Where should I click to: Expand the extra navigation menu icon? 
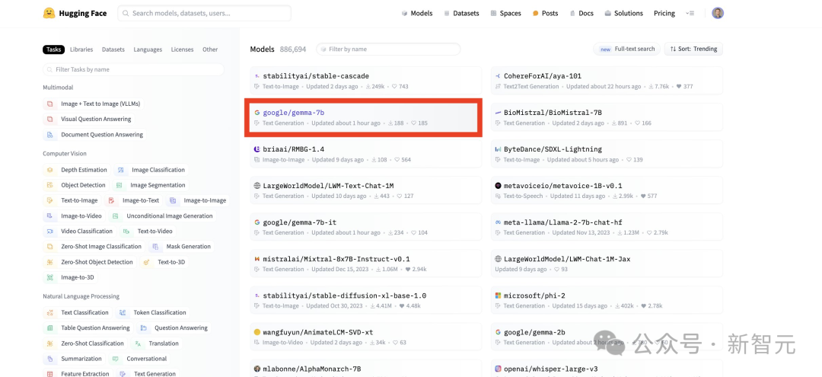coord(690,13)
